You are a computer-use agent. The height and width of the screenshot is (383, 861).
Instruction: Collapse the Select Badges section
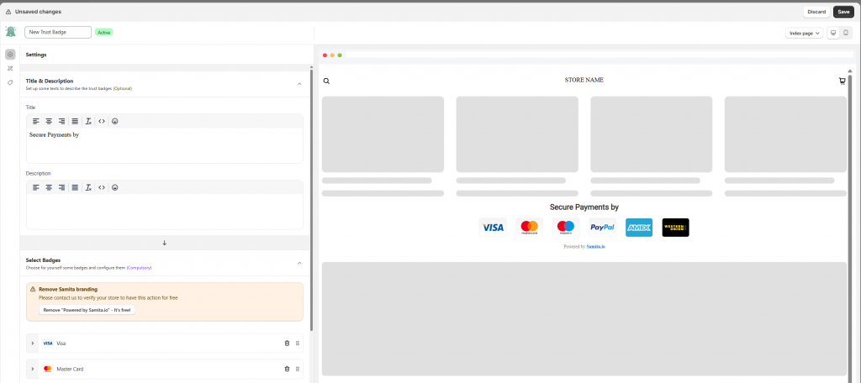(299, 264)
